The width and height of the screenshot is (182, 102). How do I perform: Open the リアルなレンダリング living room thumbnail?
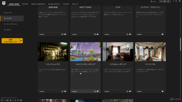(118, 52)
